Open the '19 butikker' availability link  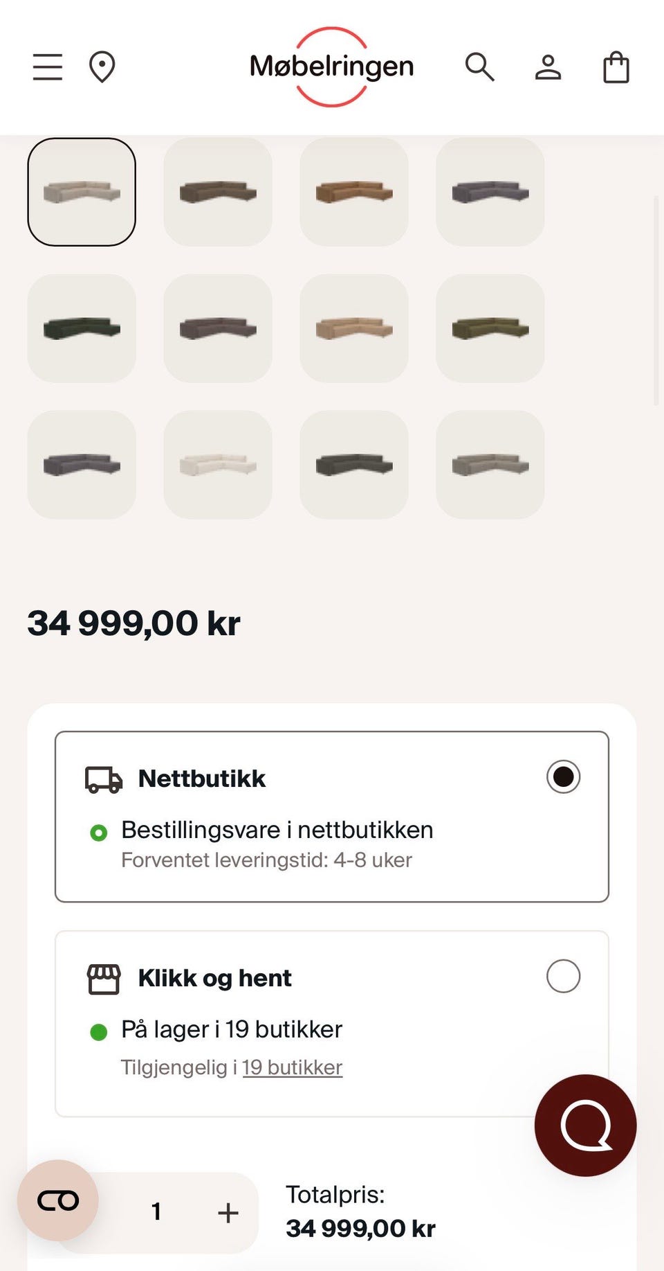tap(292, 1067)
